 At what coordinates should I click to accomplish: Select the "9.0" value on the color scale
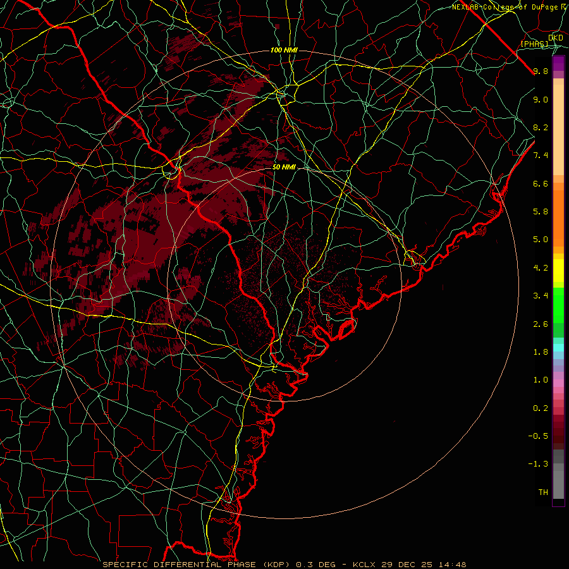pos(541,99)
